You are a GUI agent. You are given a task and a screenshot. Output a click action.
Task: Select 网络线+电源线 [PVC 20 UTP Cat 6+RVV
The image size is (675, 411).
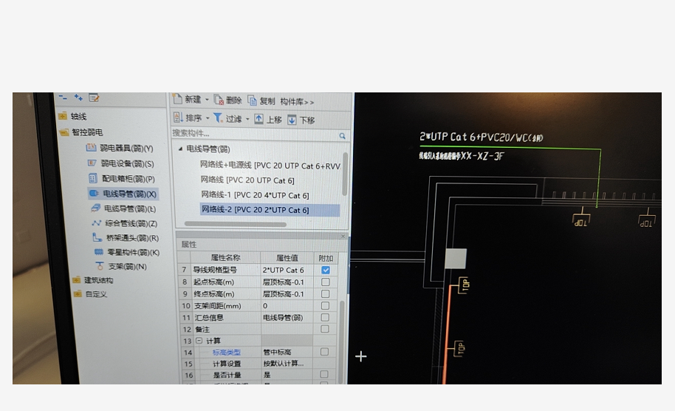click(x=270, y=166)
